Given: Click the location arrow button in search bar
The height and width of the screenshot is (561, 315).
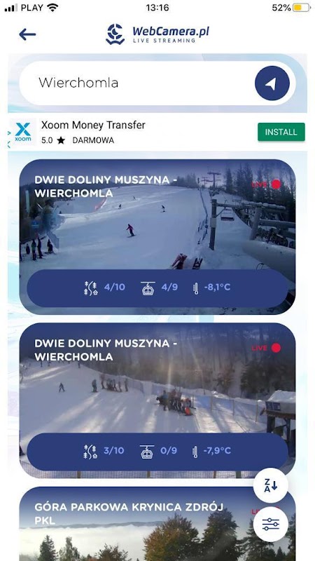Looking at the screenshot, I should coord(272,83).
